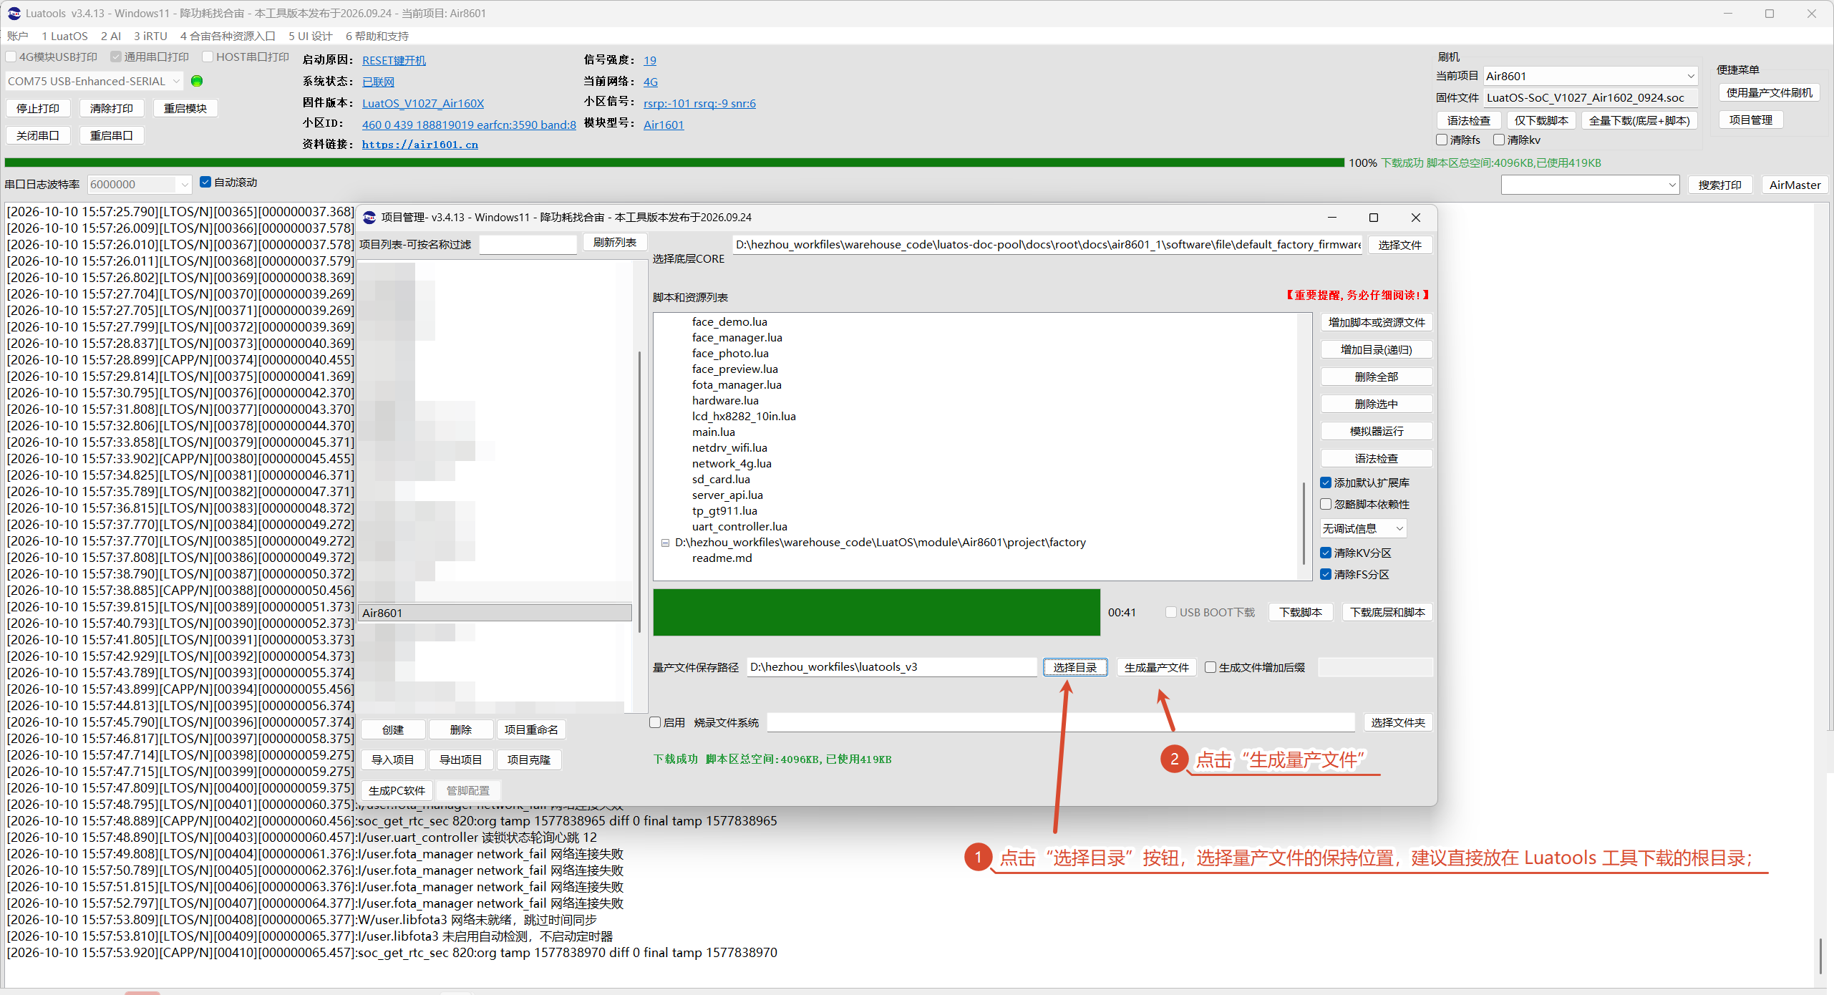This screenshot has width=1834, height=995.
Task: Select Air8601 in the project list
Action: click(495, 613)
